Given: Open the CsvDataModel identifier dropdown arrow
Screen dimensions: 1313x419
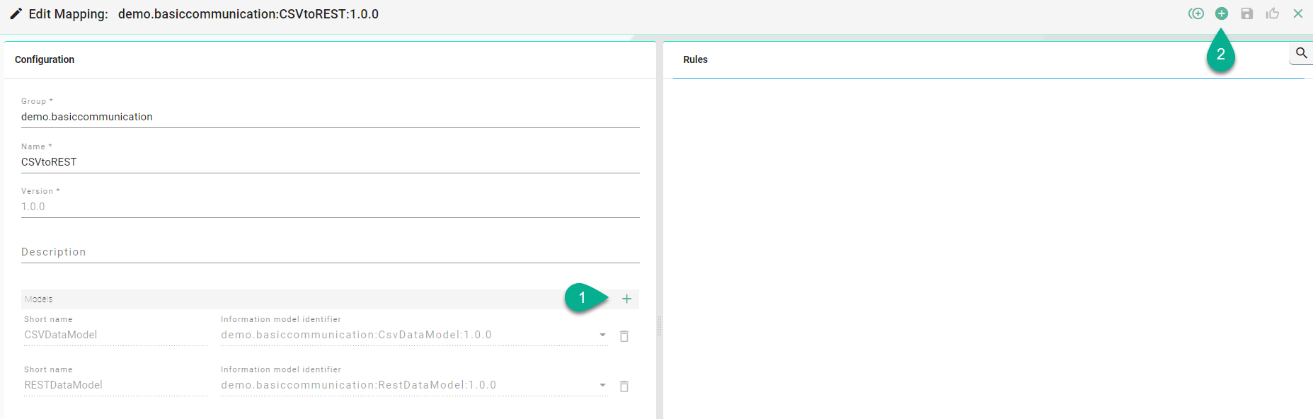Looking at the screenshot, I should (x=602, y=335).
